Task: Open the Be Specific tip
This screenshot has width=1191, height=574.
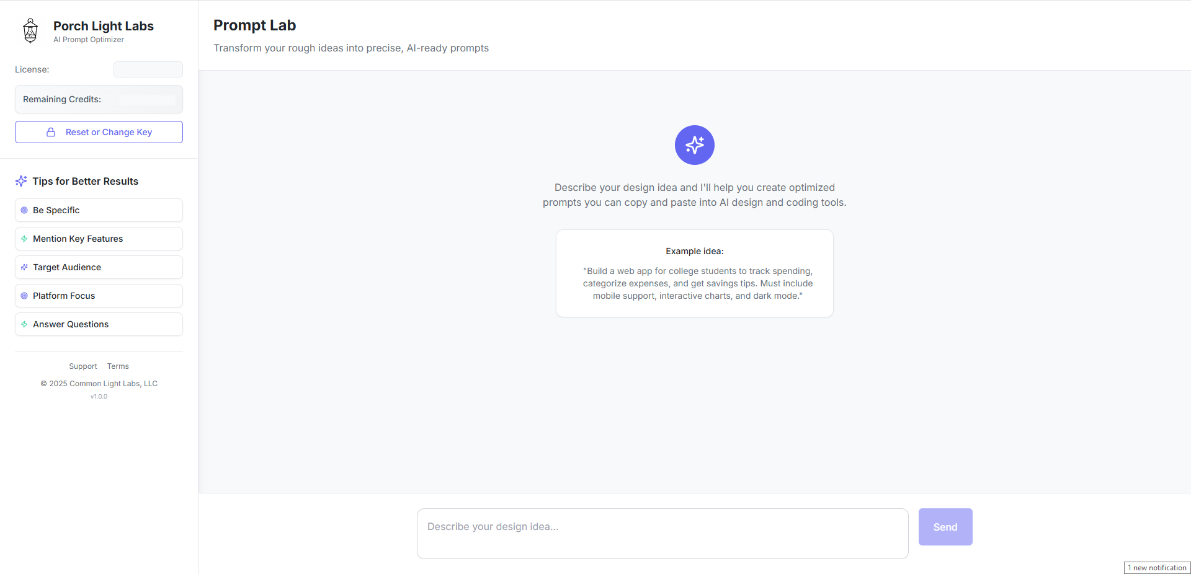Action: click(99, 210)
